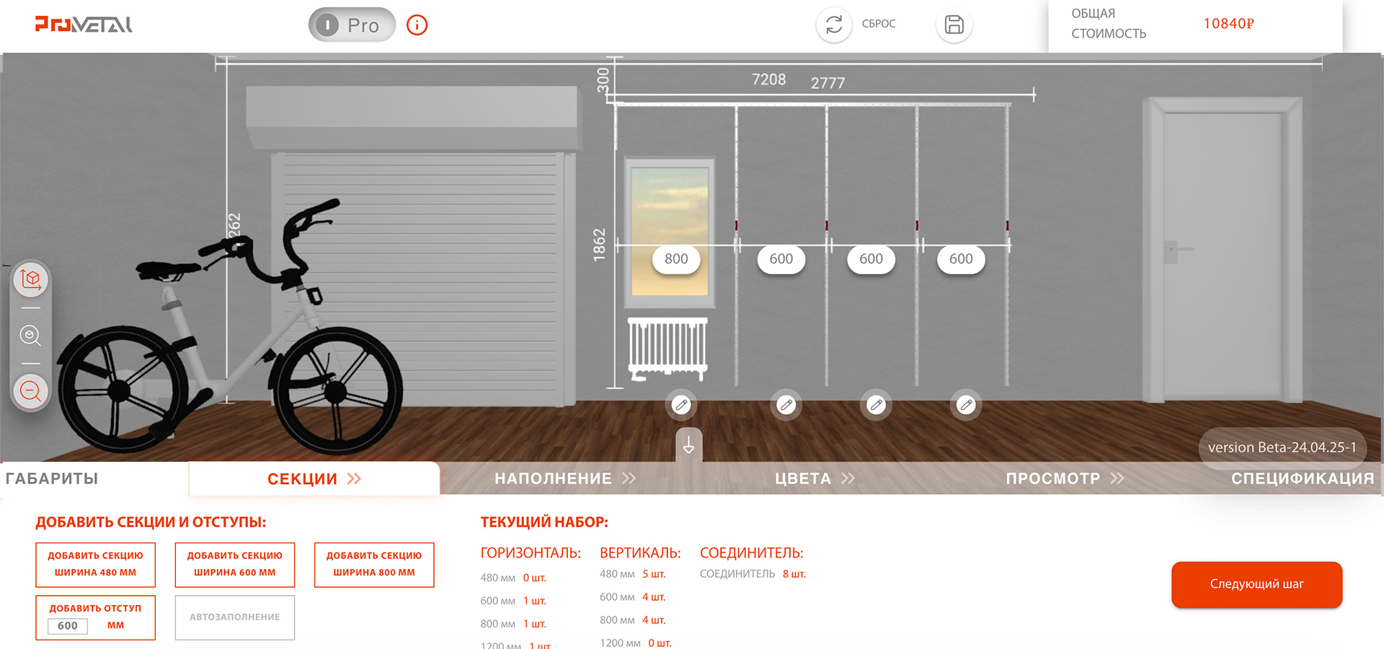
Task: Click the АВТОЗАПОЛНЕНИЕ button
Action: 235,617
